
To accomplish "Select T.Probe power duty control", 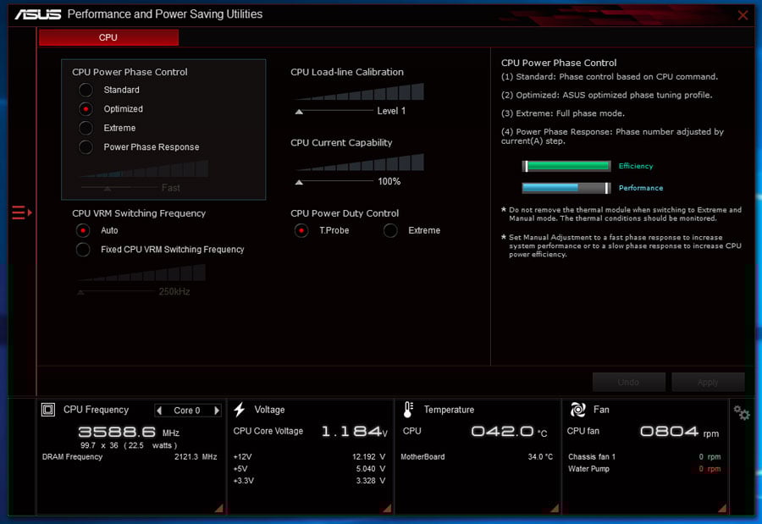I will click(x=301, y=230).
